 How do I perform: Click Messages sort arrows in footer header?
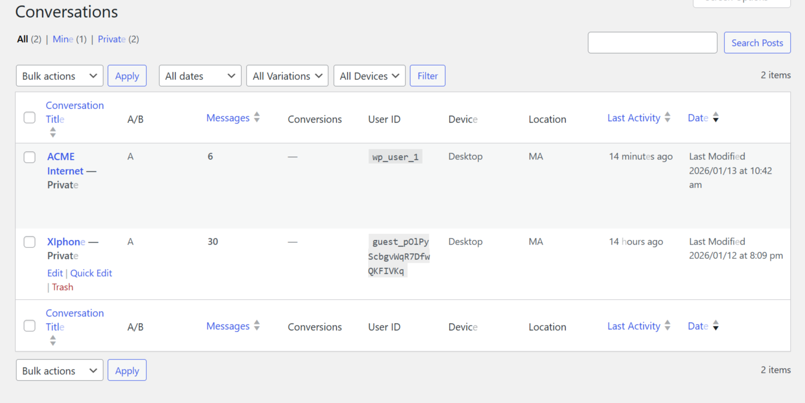(x=257, y=325)
